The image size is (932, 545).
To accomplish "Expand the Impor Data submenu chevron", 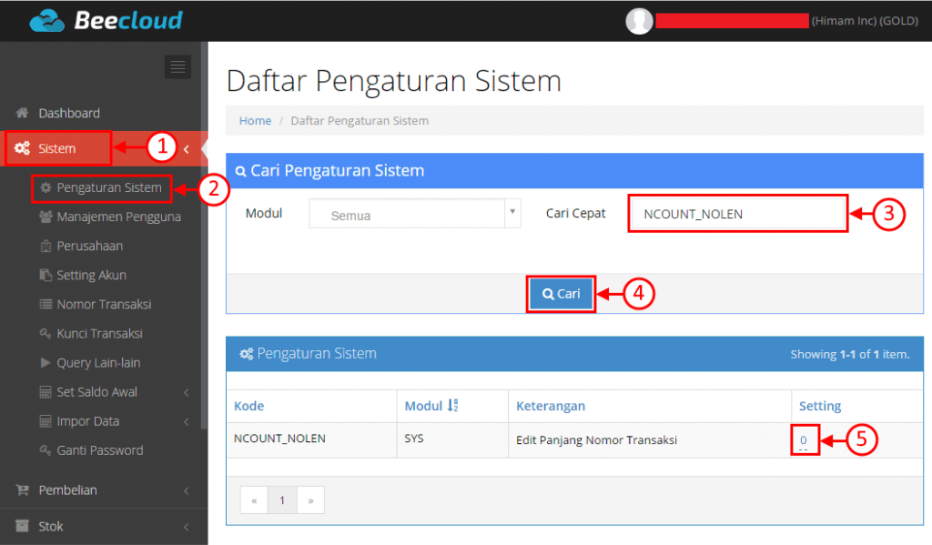I will pos(186,421).
